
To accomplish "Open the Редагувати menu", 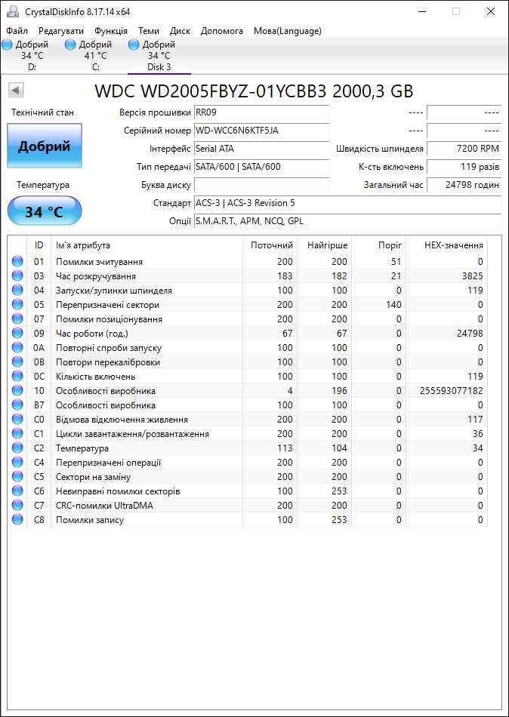I will pyautogui.click(x=61, y=31).
